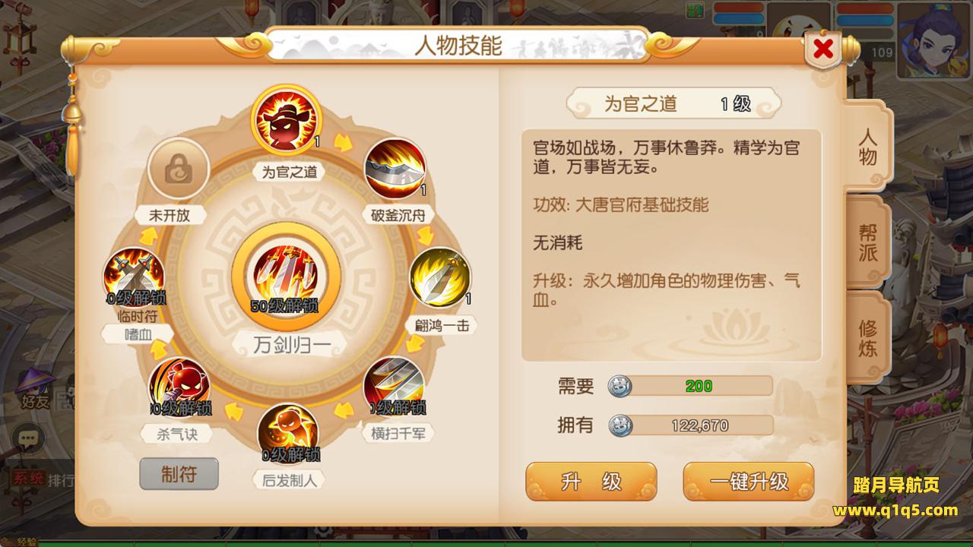Switch to the 帮派 side tab
Screen dimensions: 973x547
pyautogui.click(x=868, y=242)
